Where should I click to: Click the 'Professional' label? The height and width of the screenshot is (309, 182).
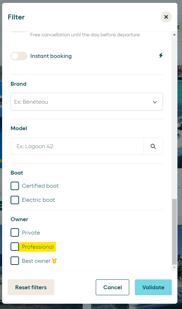(38, 247)
